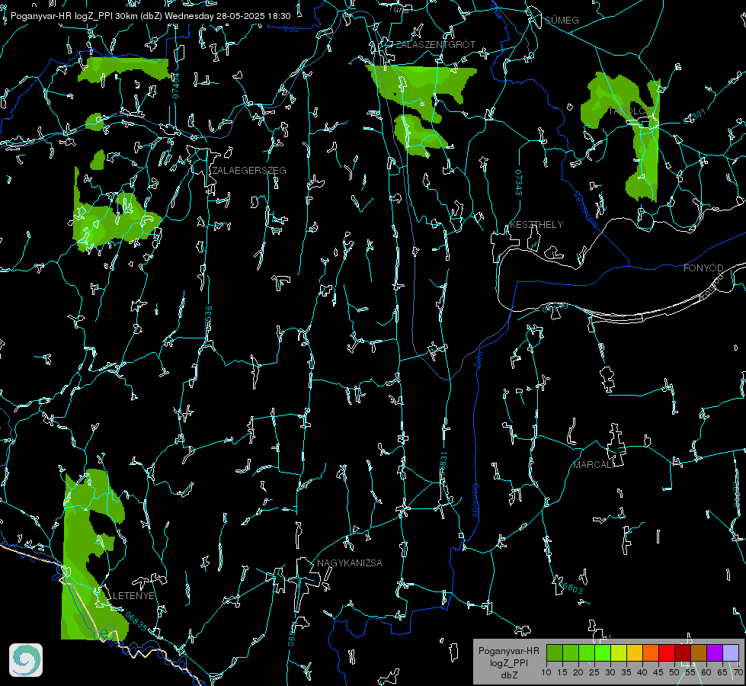Select the 45-50 dBZ red legend swatch
746x686 pixels.
point(667,653)
